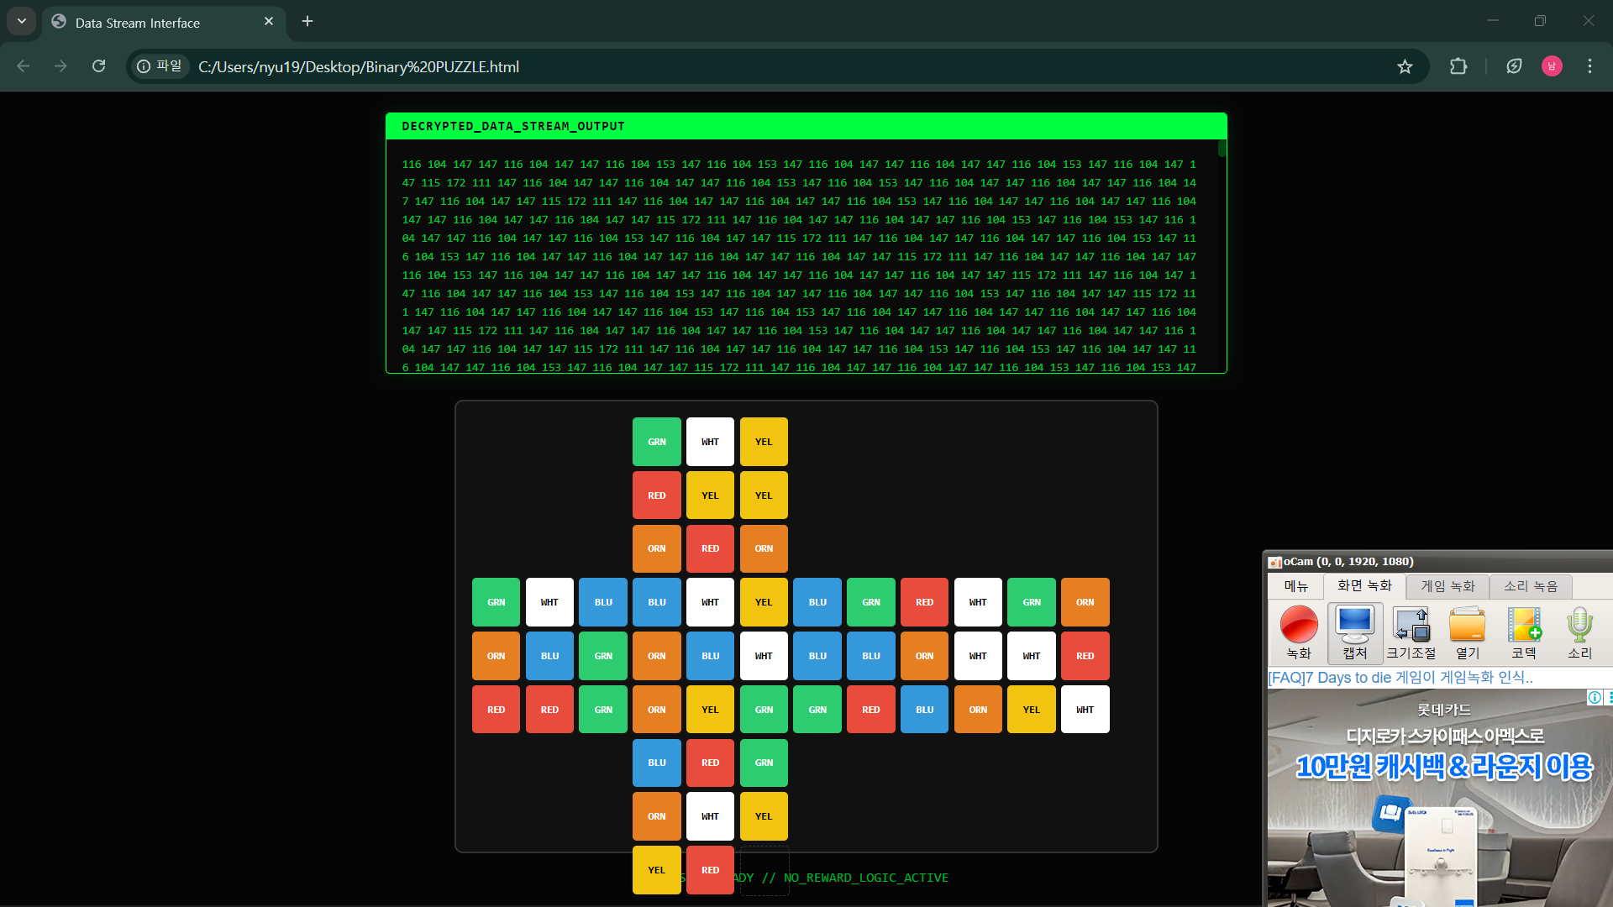
Task: Click the 파일 site info chip
Action: pos(160,66)
